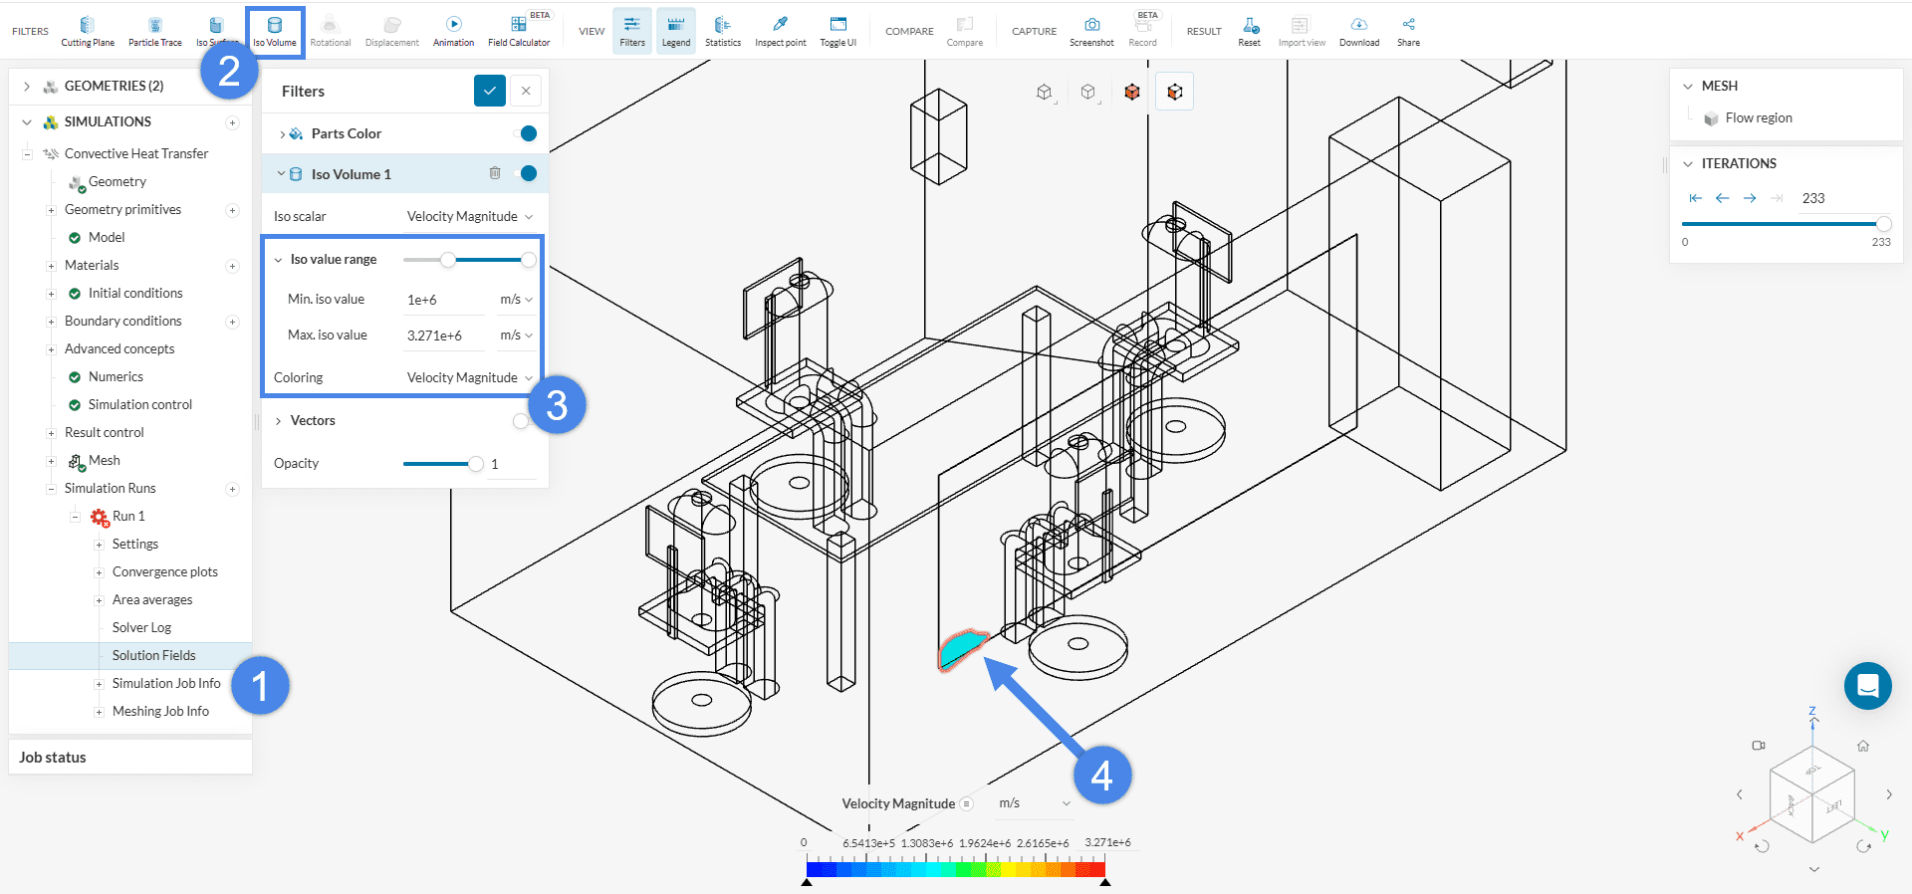Click the Inspect point tool
The width and height of the screenshot is (1912, 894).
pyautogui.click(x=780, y=31)
